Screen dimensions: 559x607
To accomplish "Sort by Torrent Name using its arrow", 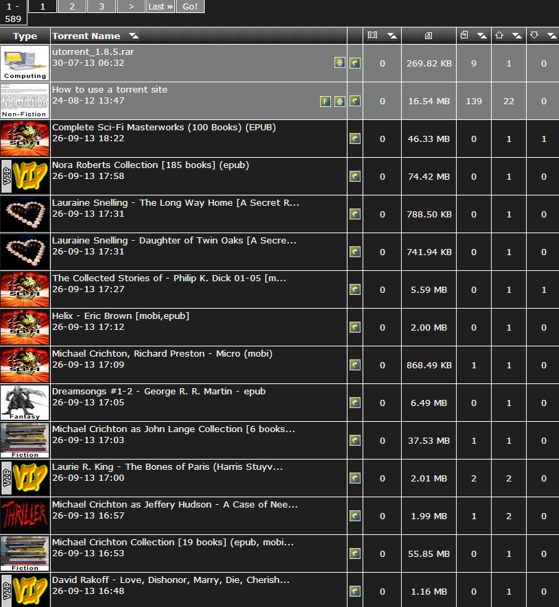I will (x=134, y=36).
